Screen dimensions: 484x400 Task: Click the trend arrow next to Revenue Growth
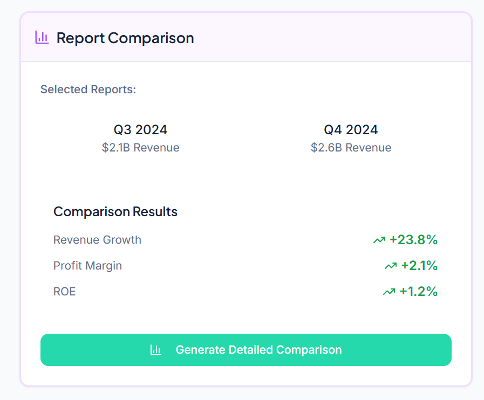(379, 239)
